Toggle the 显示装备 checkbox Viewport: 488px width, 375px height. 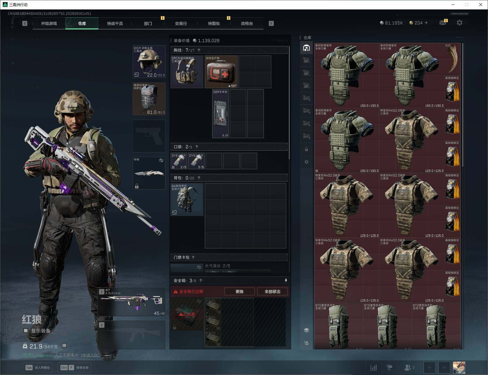point(26,331)
